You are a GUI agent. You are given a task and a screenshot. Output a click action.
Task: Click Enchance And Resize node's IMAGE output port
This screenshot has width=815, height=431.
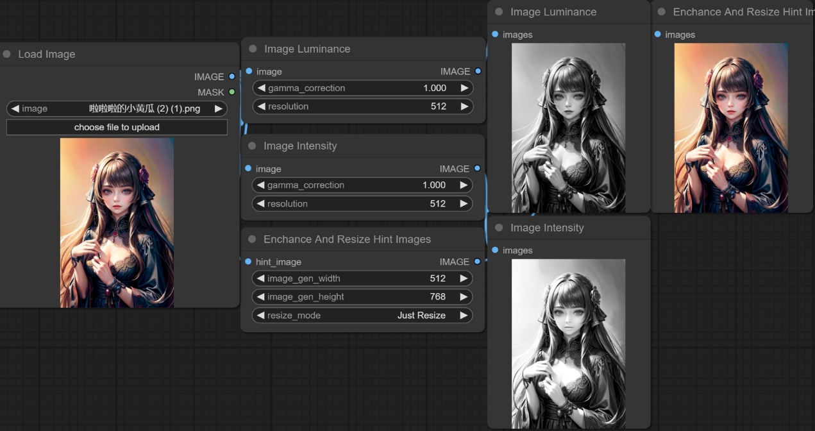[477, 262]
